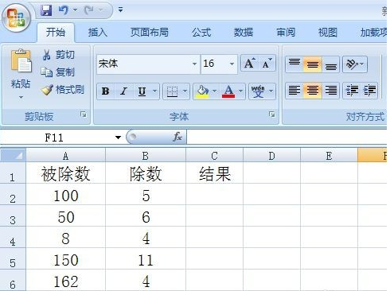Expand the font name dropdown arrow
390x291 pixels.
click(x=195, y=64)
